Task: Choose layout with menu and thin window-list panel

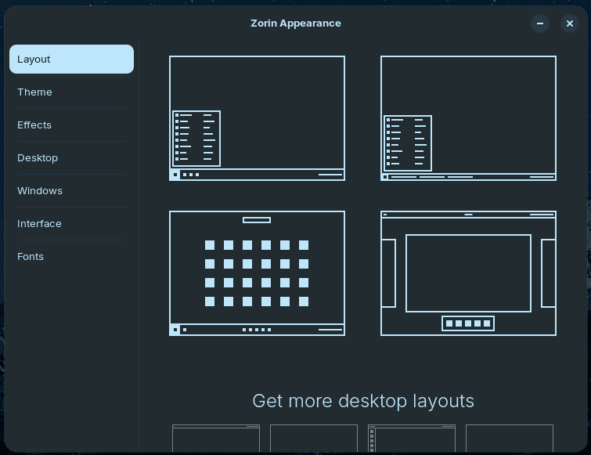Action: click(468, 118)
